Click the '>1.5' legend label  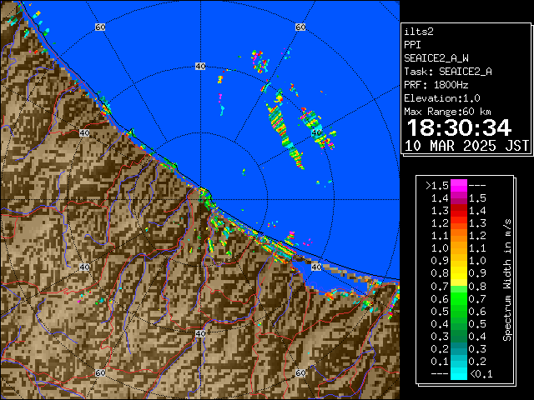[437, 186]
